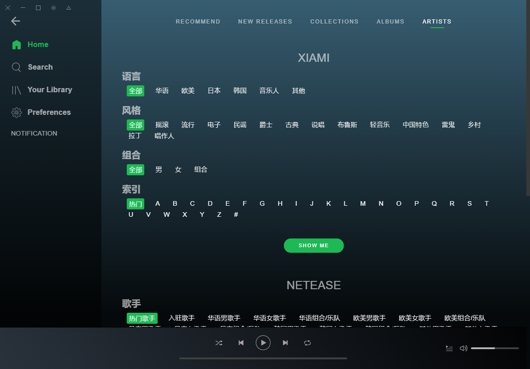The image size is (530, 369).
Task: Open Search via the magnifier icon
Action: click(16, 67)
